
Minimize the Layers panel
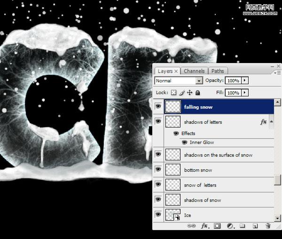(272, 66)
